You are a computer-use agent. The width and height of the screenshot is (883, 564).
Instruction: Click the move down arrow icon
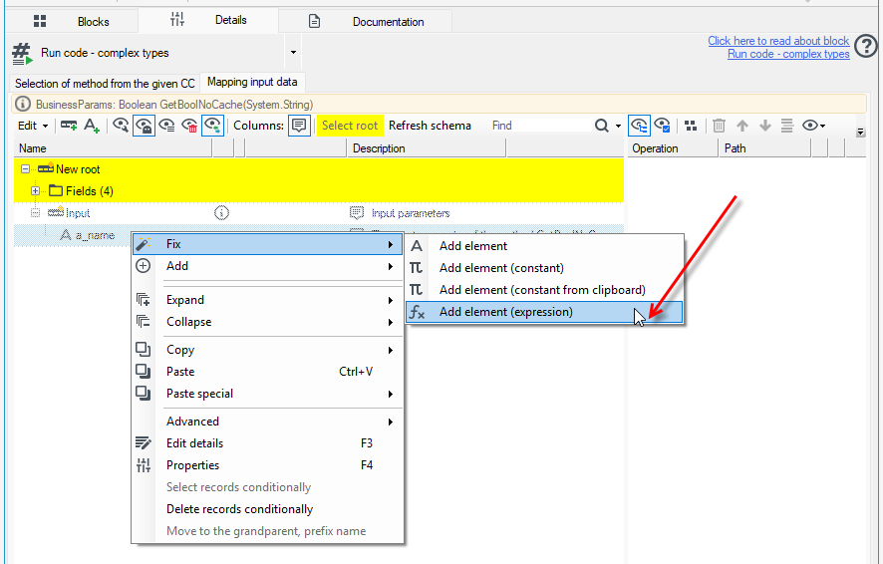764,126
